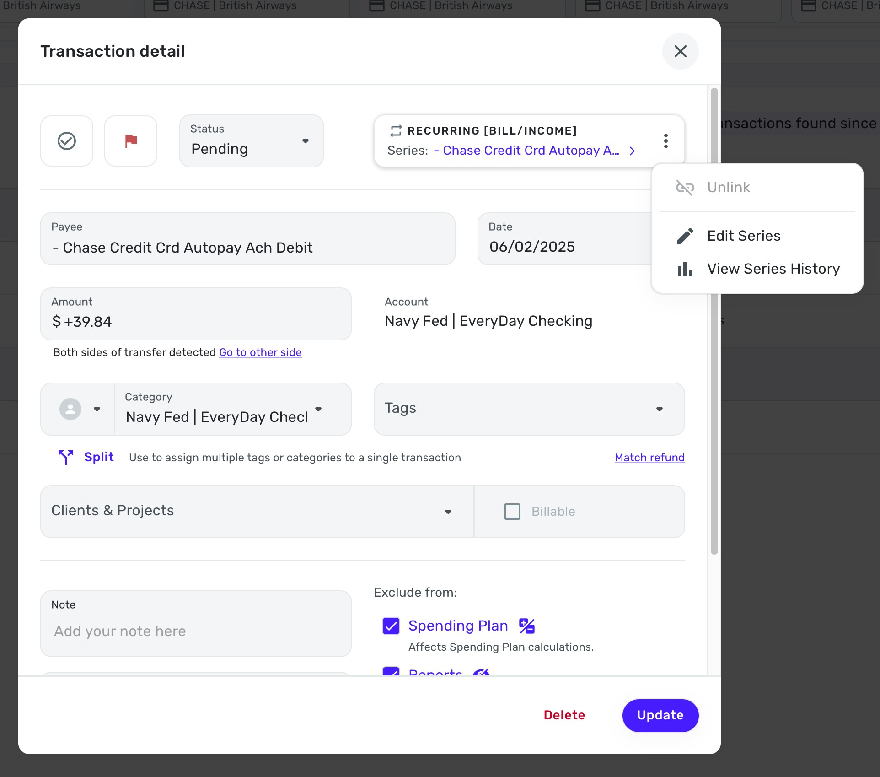Open the Chase Credit Crd Autopay series link
The height and width of the screenshot is (777, 880).
[526, 151]
